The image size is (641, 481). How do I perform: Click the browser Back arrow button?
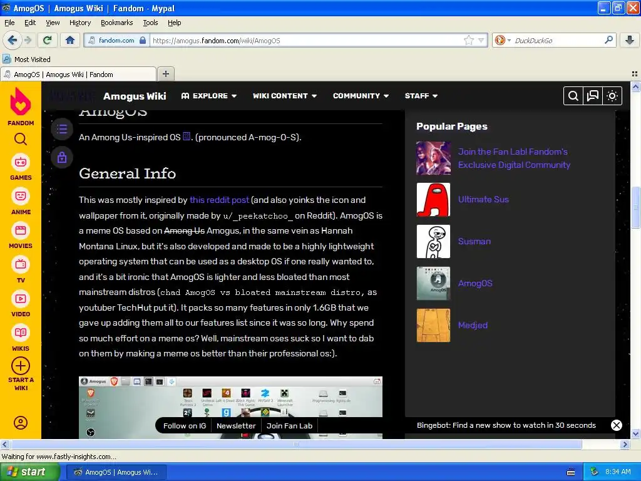(12, 40)
